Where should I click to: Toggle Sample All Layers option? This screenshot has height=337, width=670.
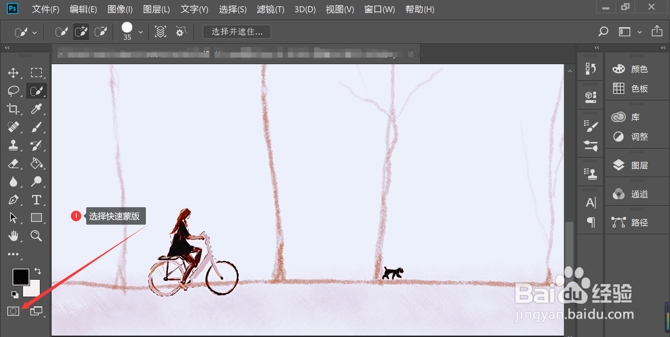[161, 32]
